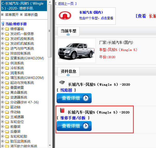Screen dimensions: 156x148
Task: Click the folder icon of 驱动轴
Action: [x=7, y=107]
